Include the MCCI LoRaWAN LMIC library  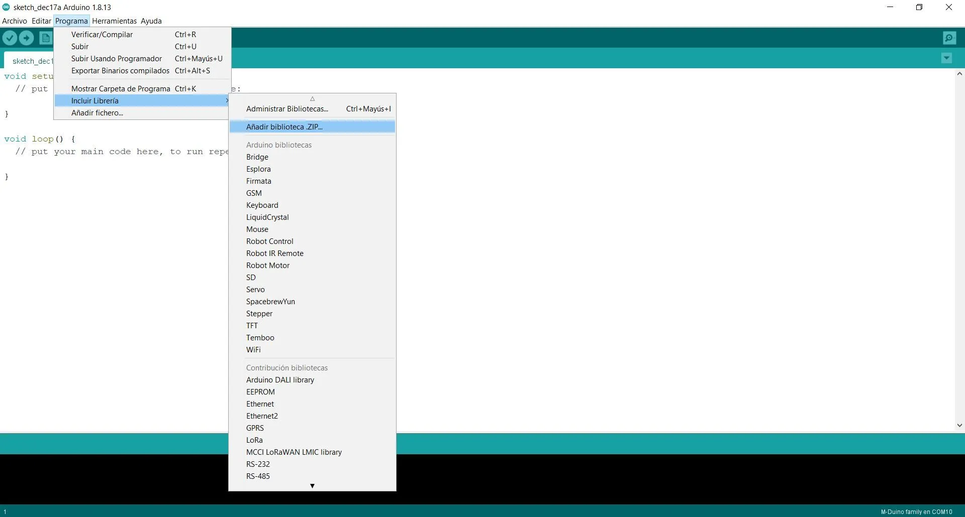click(x=312, y=452)
